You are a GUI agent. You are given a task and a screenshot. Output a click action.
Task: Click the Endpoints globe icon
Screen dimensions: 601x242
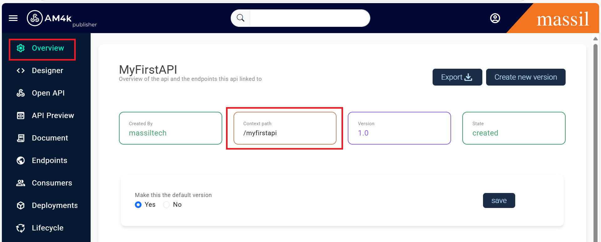(21, 161)
